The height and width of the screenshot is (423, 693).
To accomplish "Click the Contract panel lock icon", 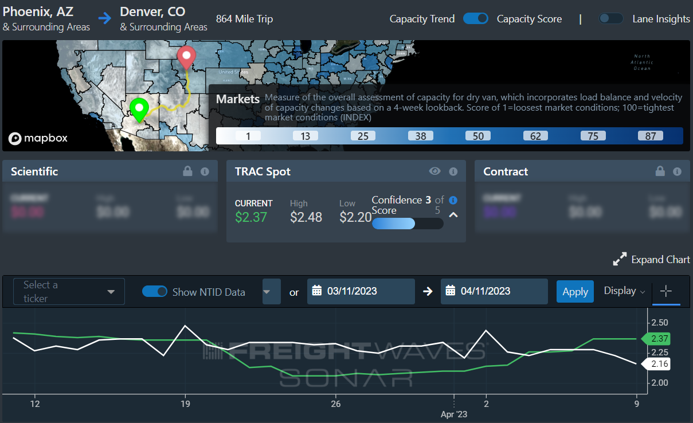I will click(660, 171).
